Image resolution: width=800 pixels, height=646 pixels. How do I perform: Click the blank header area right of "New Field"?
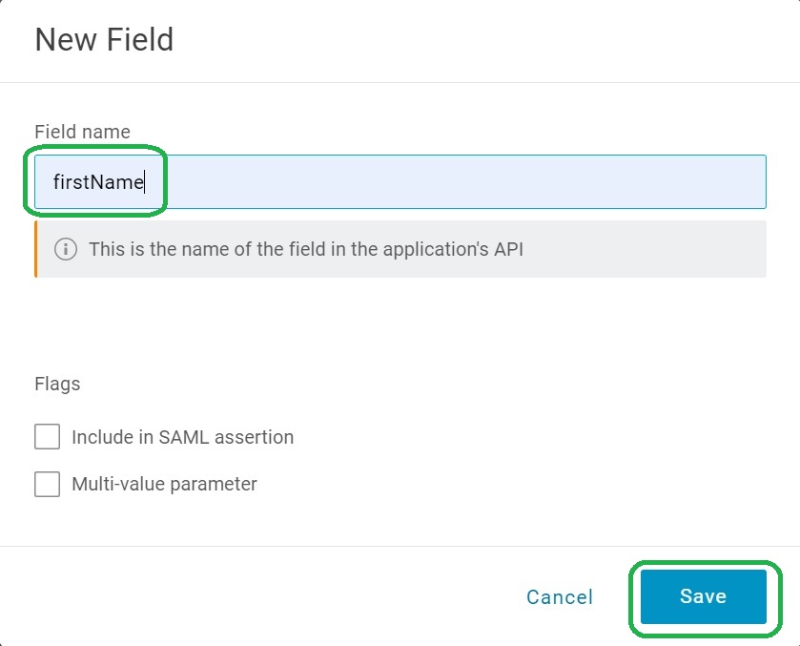click(477, 40)
